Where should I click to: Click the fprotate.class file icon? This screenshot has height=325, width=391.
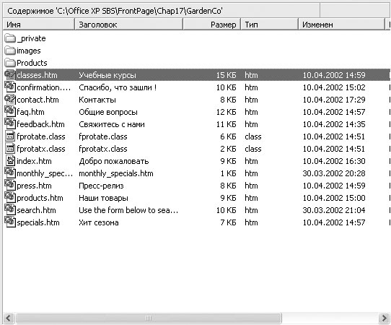[x=10, y=136]
